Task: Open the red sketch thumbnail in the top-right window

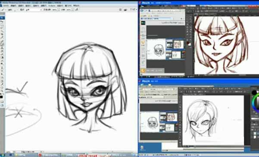Action: click(x=178, y=44)
